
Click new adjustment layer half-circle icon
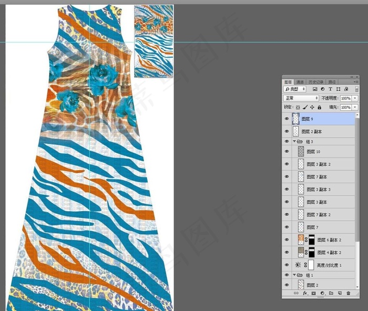point(322,293)
